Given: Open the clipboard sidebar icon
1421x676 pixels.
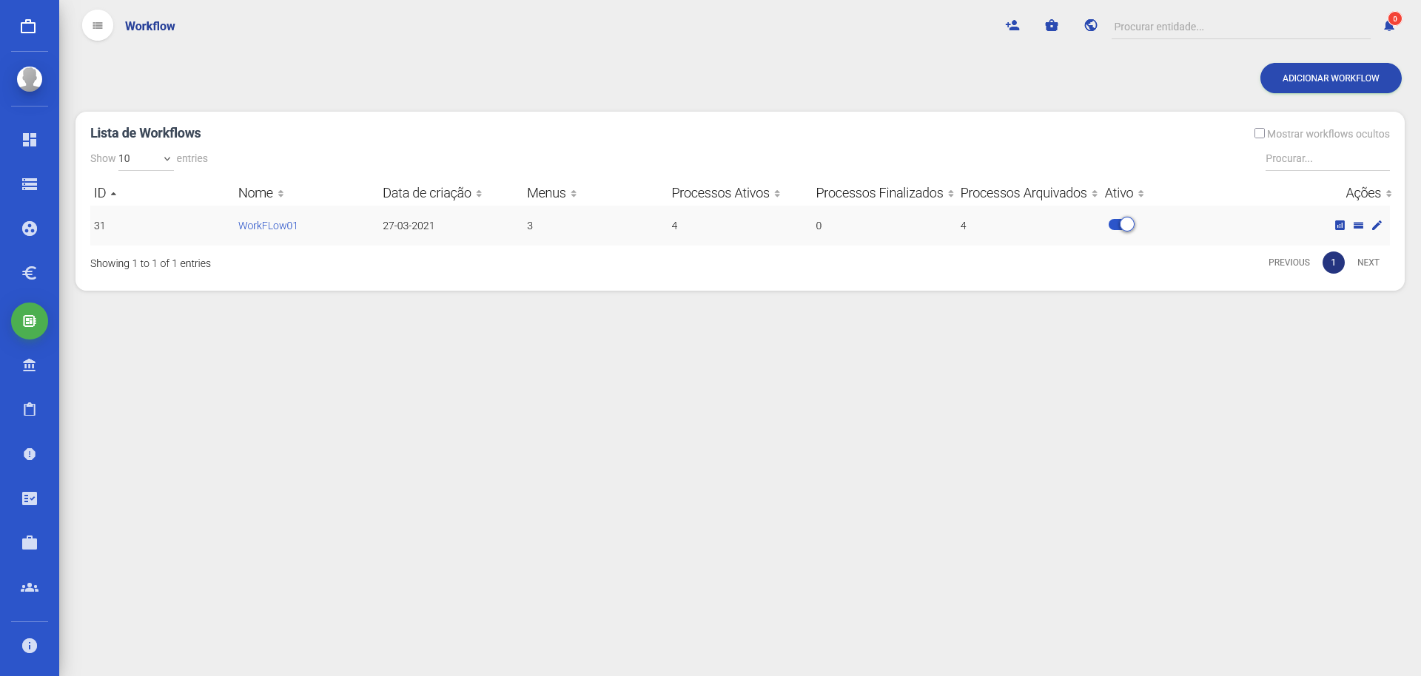Looking at the screenshot, I should point(30,410).
